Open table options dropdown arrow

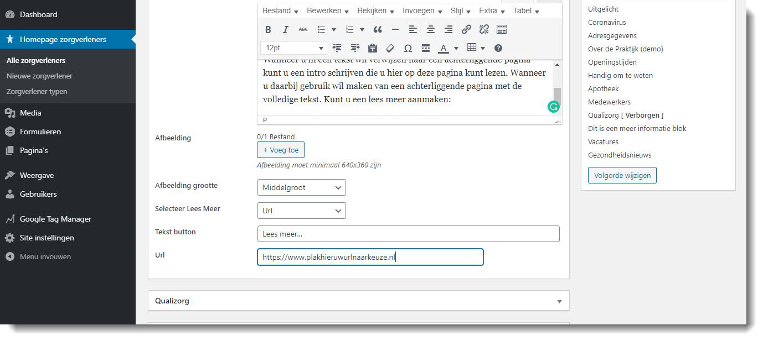tap(483, 48)
